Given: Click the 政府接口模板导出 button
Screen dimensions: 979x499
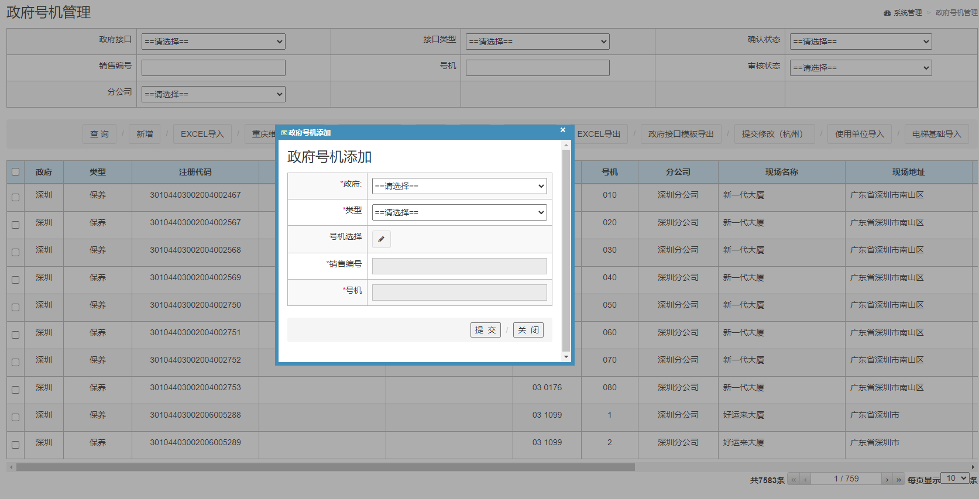Looking at the screenshot, I should (x=681, y=134).
